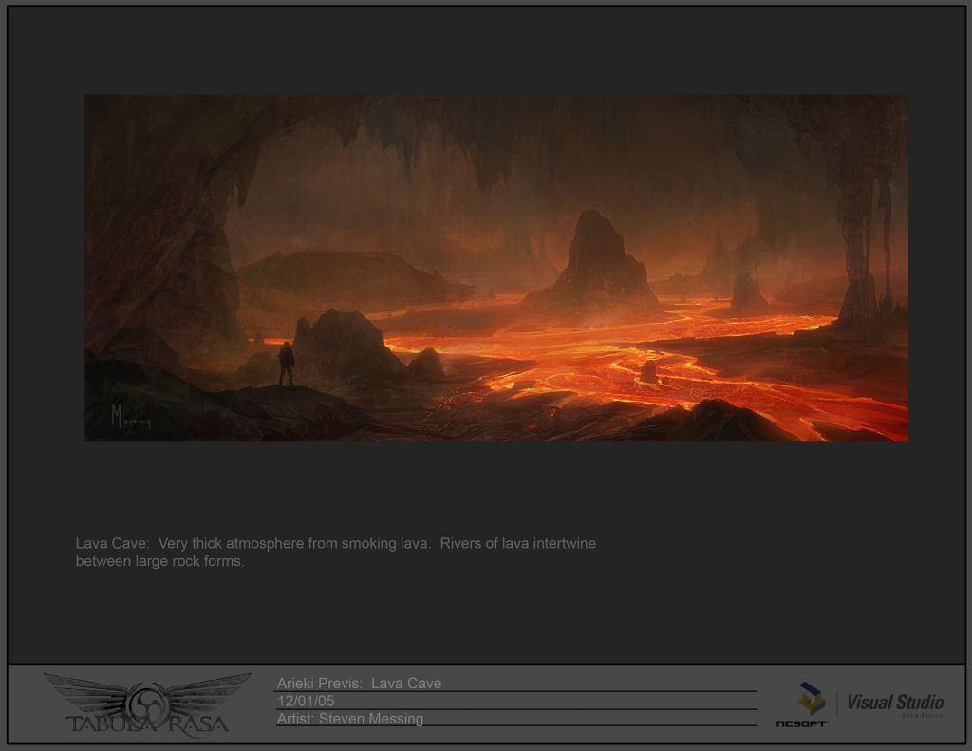Select 'Artist: Steven Messing' text
This screenshot has width=972, height=751.
[350, 719]
